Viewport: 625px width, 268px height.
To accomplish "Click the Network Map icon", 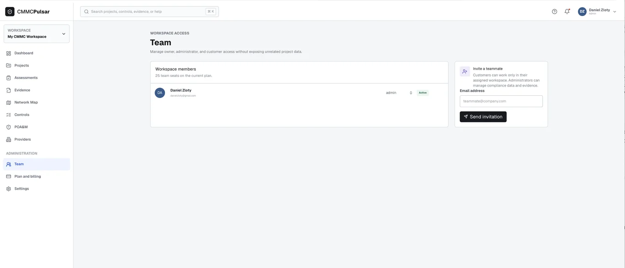I will click(8, 103).
